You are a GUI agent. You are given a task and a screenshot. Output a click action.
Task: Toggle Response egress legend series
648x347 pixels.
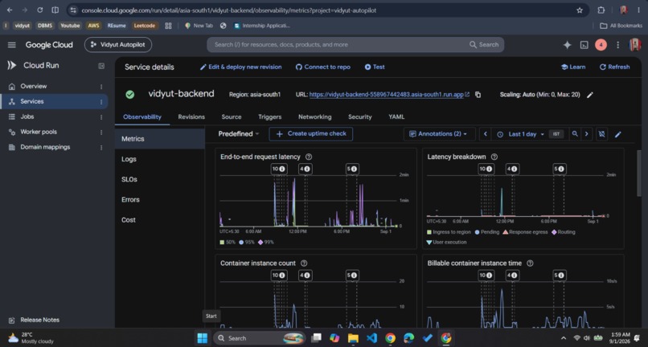[x=525, y=232]
